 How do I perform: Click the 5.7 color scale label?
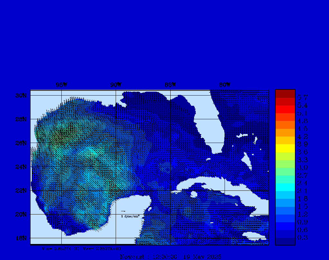pyautogui.click(x=302, y=97)
